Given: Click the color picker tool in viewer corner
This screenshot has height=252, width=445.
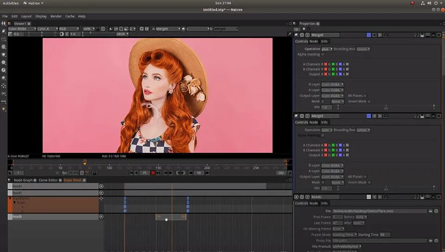Looking at the screenshot, I should [x=289, y=34].
